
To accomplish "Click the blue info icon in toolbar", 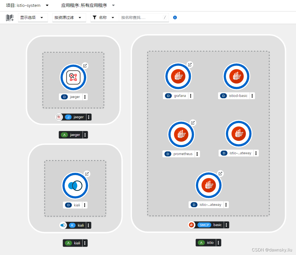I will coord(175,17).
